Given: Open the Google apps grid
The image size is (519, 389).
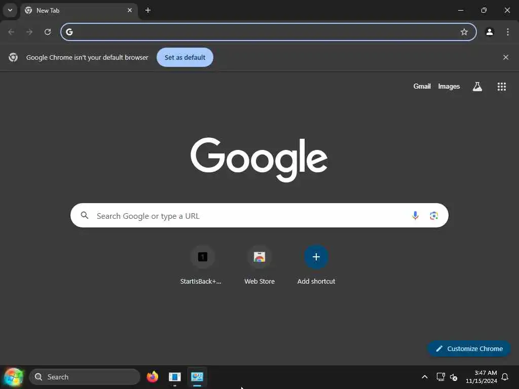Looking at the screenshot, I should 501,86.
